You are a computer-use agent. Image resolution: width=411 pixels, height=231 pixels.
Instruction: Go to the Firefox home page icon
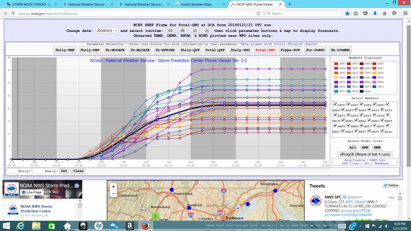(x=385, y=13)
